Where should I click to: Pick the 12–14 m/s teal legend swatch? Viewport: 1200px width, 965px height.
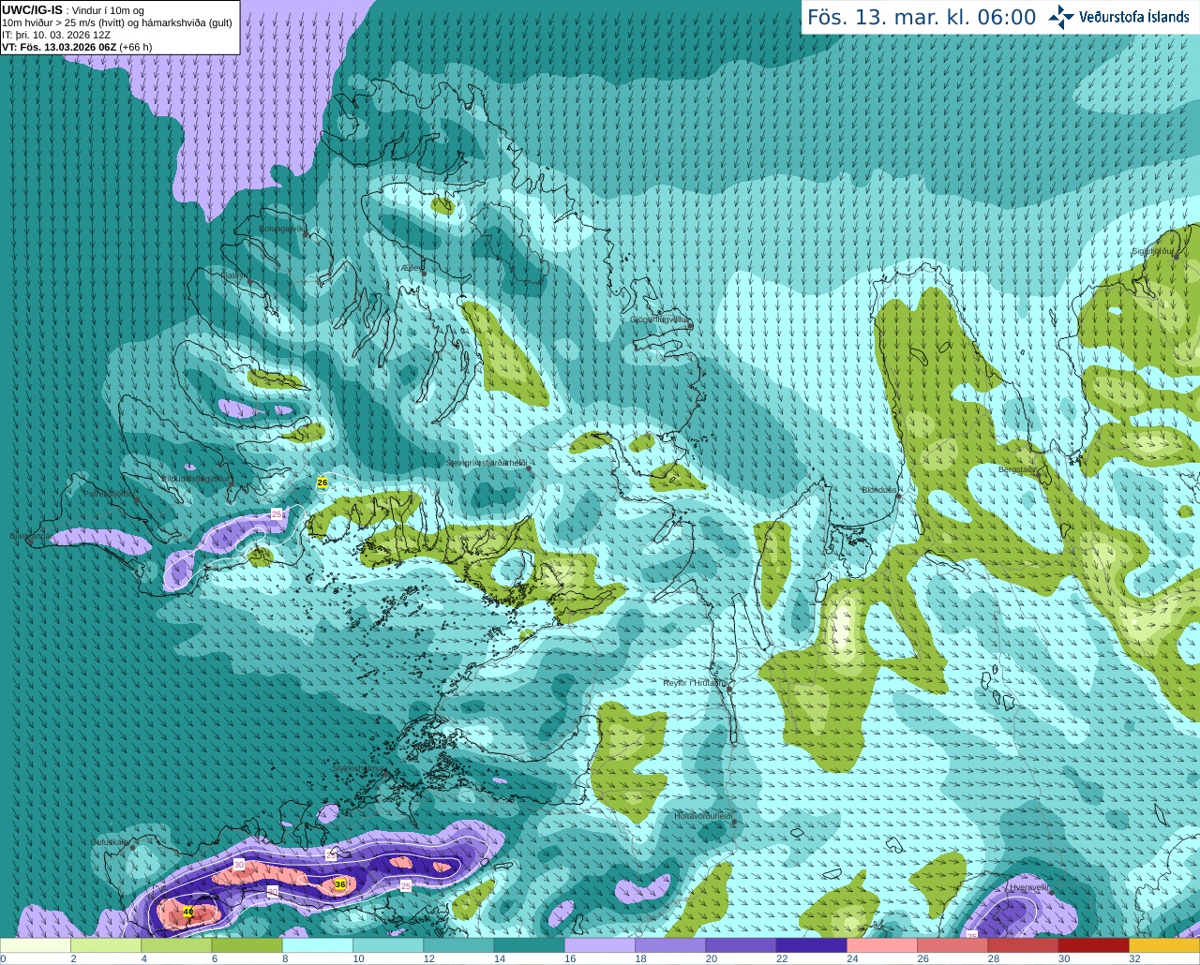pos(458,945)
